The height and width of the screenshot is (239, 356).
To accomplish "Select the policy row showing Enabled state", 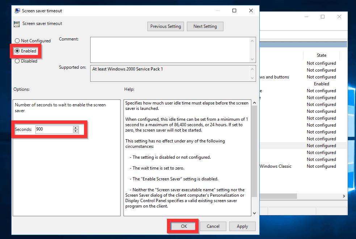I will click(321, 84).
